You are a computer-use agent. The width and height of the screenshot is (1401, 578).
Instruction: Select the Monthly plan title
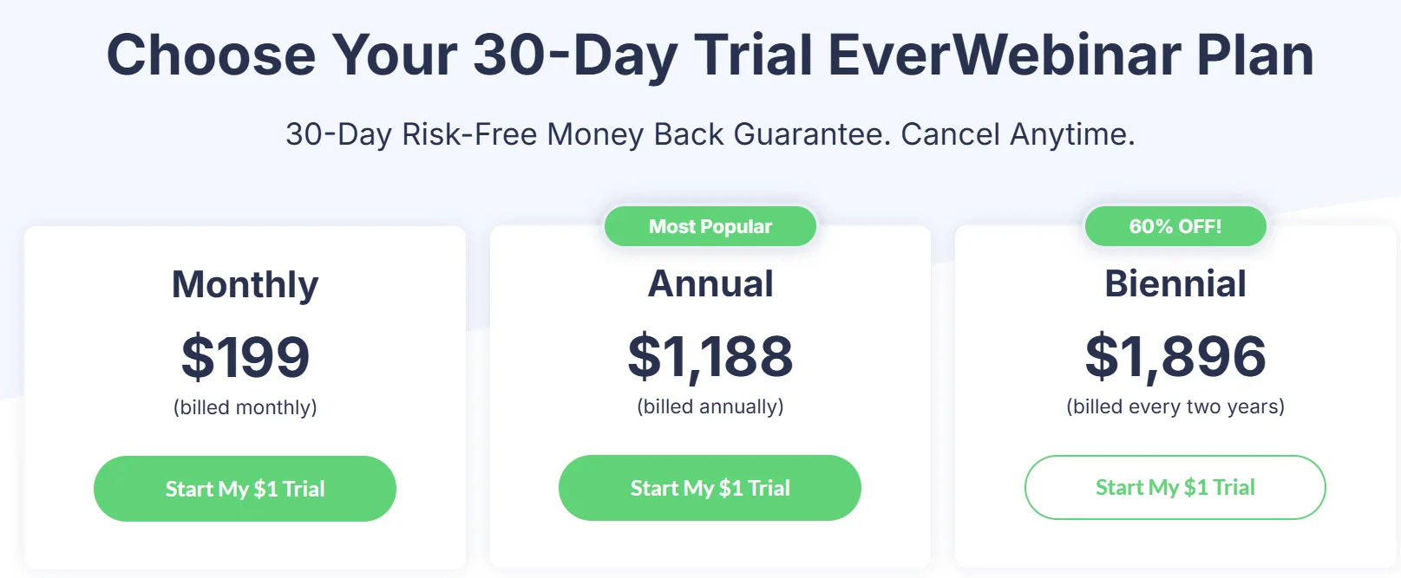point(245,285)
